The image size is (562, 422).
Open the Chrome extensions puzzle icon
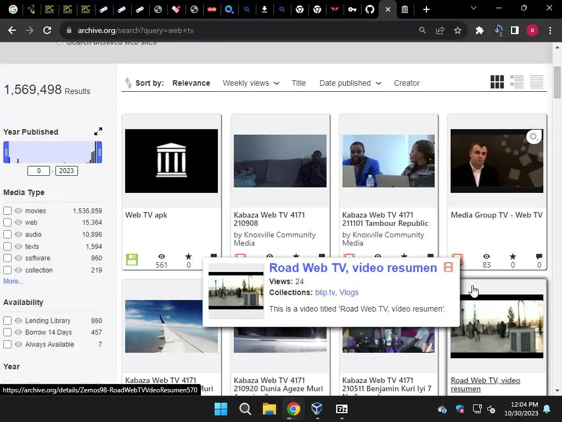(480, 31)
